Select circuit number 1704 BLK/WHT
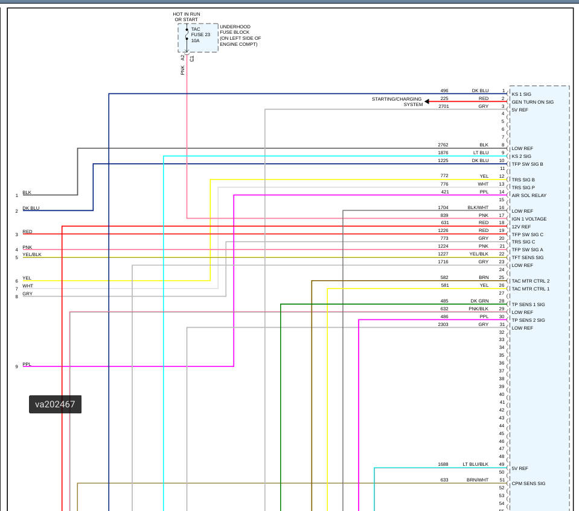The image size is (579, 511). [443, 207]
